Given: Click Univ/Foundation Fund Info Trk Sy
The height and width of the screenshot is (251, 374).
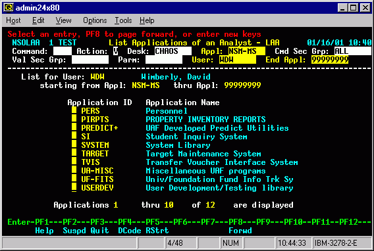Looking at the screenshot, I should (219, 179).
